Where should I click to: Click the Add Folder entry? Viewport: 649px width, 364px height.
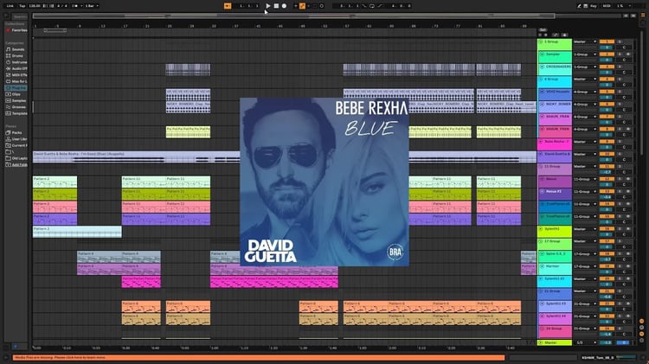click(16, 164)
